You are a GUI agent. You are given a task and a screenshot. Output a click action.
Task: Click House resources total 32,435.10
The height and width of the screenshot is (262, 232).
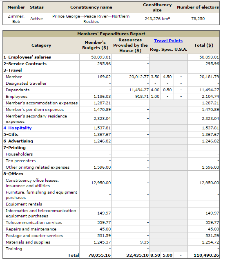tap(137, 255)
